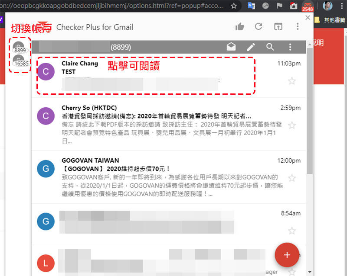
Task: Star the Claire Chang email
Action: coord(292,81)
